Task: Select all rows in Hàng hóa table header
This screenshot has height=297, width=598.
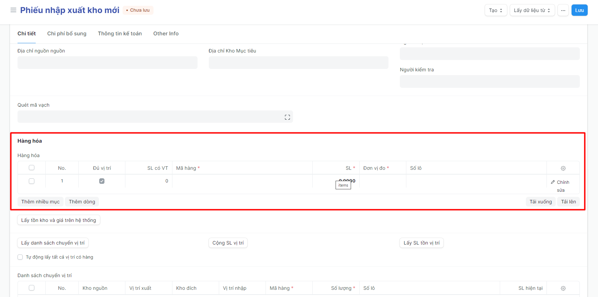Action: pos(32,168)
